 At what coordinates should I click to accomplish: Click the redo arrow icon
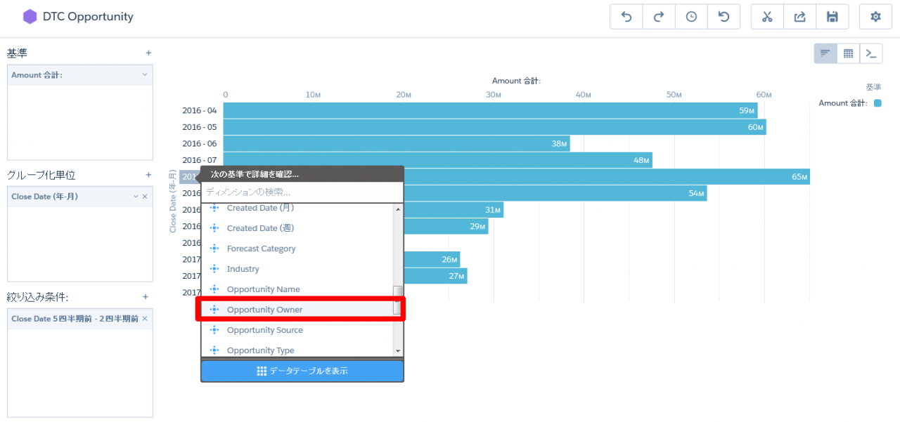tap(659, 17)
